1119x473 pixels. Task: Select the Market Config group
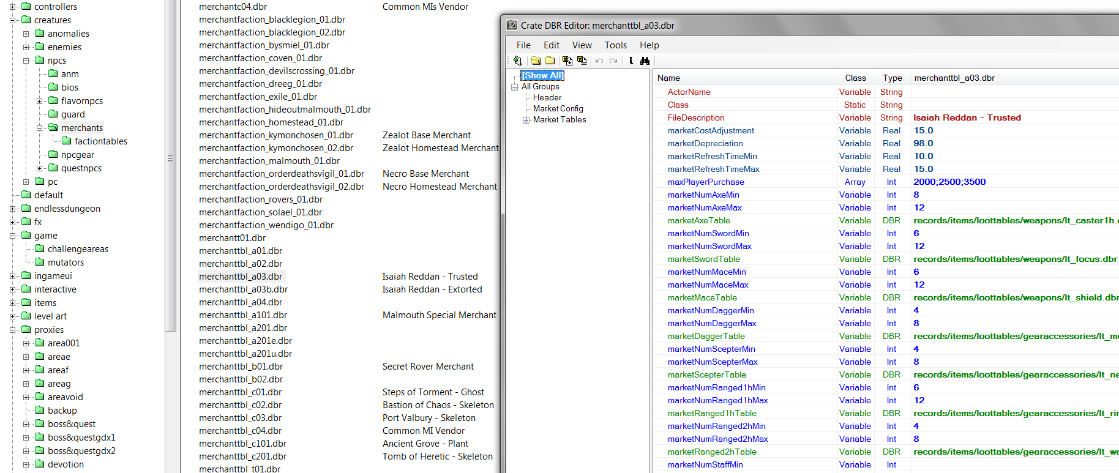tap(558, 109)
